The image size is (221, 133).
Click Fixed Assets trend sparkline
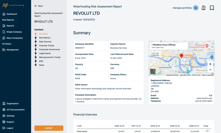coord(207,131)
